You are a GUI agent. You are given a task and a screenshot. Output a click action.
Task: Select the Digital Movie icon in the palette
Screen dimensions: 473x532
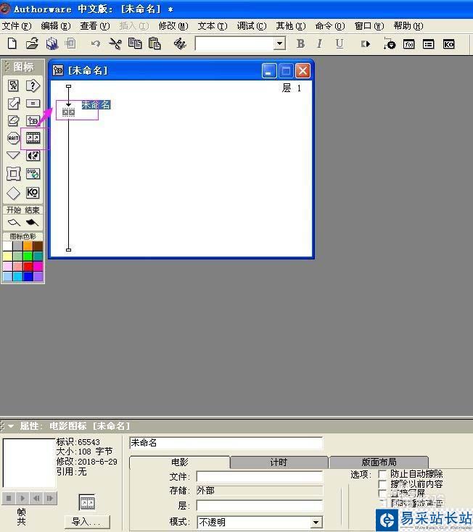coord(33,138)
